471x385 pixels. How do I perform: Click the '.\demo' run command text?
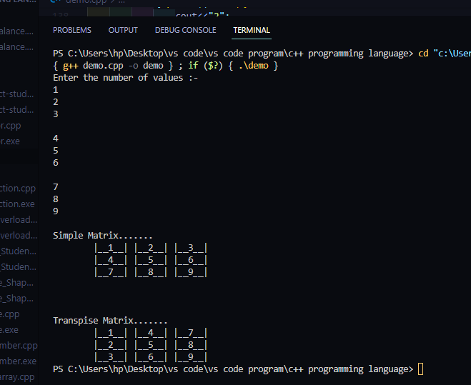point(254,66)
